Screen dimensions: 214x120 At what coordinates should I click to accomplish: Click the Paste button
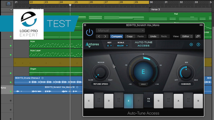pos(140,36)
